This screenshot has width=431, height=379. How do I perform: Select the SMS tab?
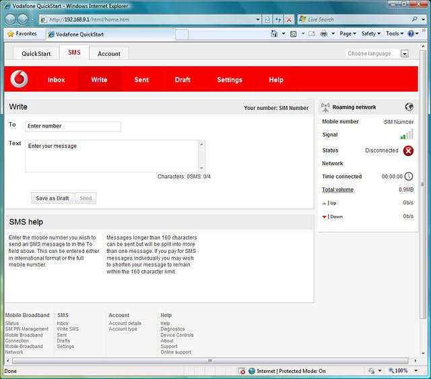(x=74, y=53)
